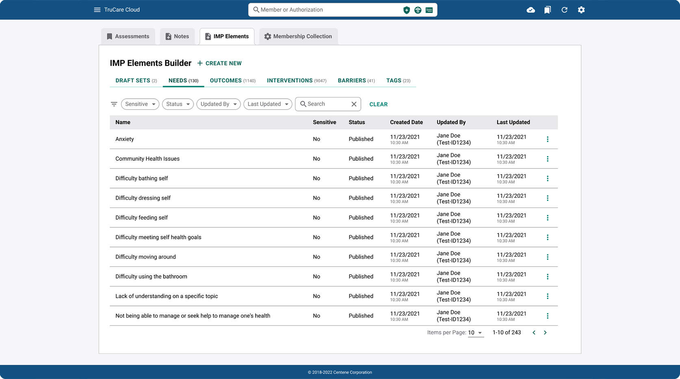Image resolution: width=680 pixels, height=379 pixels.
Task: Change the Items per Page dropdown
Action: tap(476, 333)
